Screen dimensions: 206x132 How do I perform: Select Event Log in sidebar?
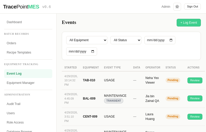(28, 74)
